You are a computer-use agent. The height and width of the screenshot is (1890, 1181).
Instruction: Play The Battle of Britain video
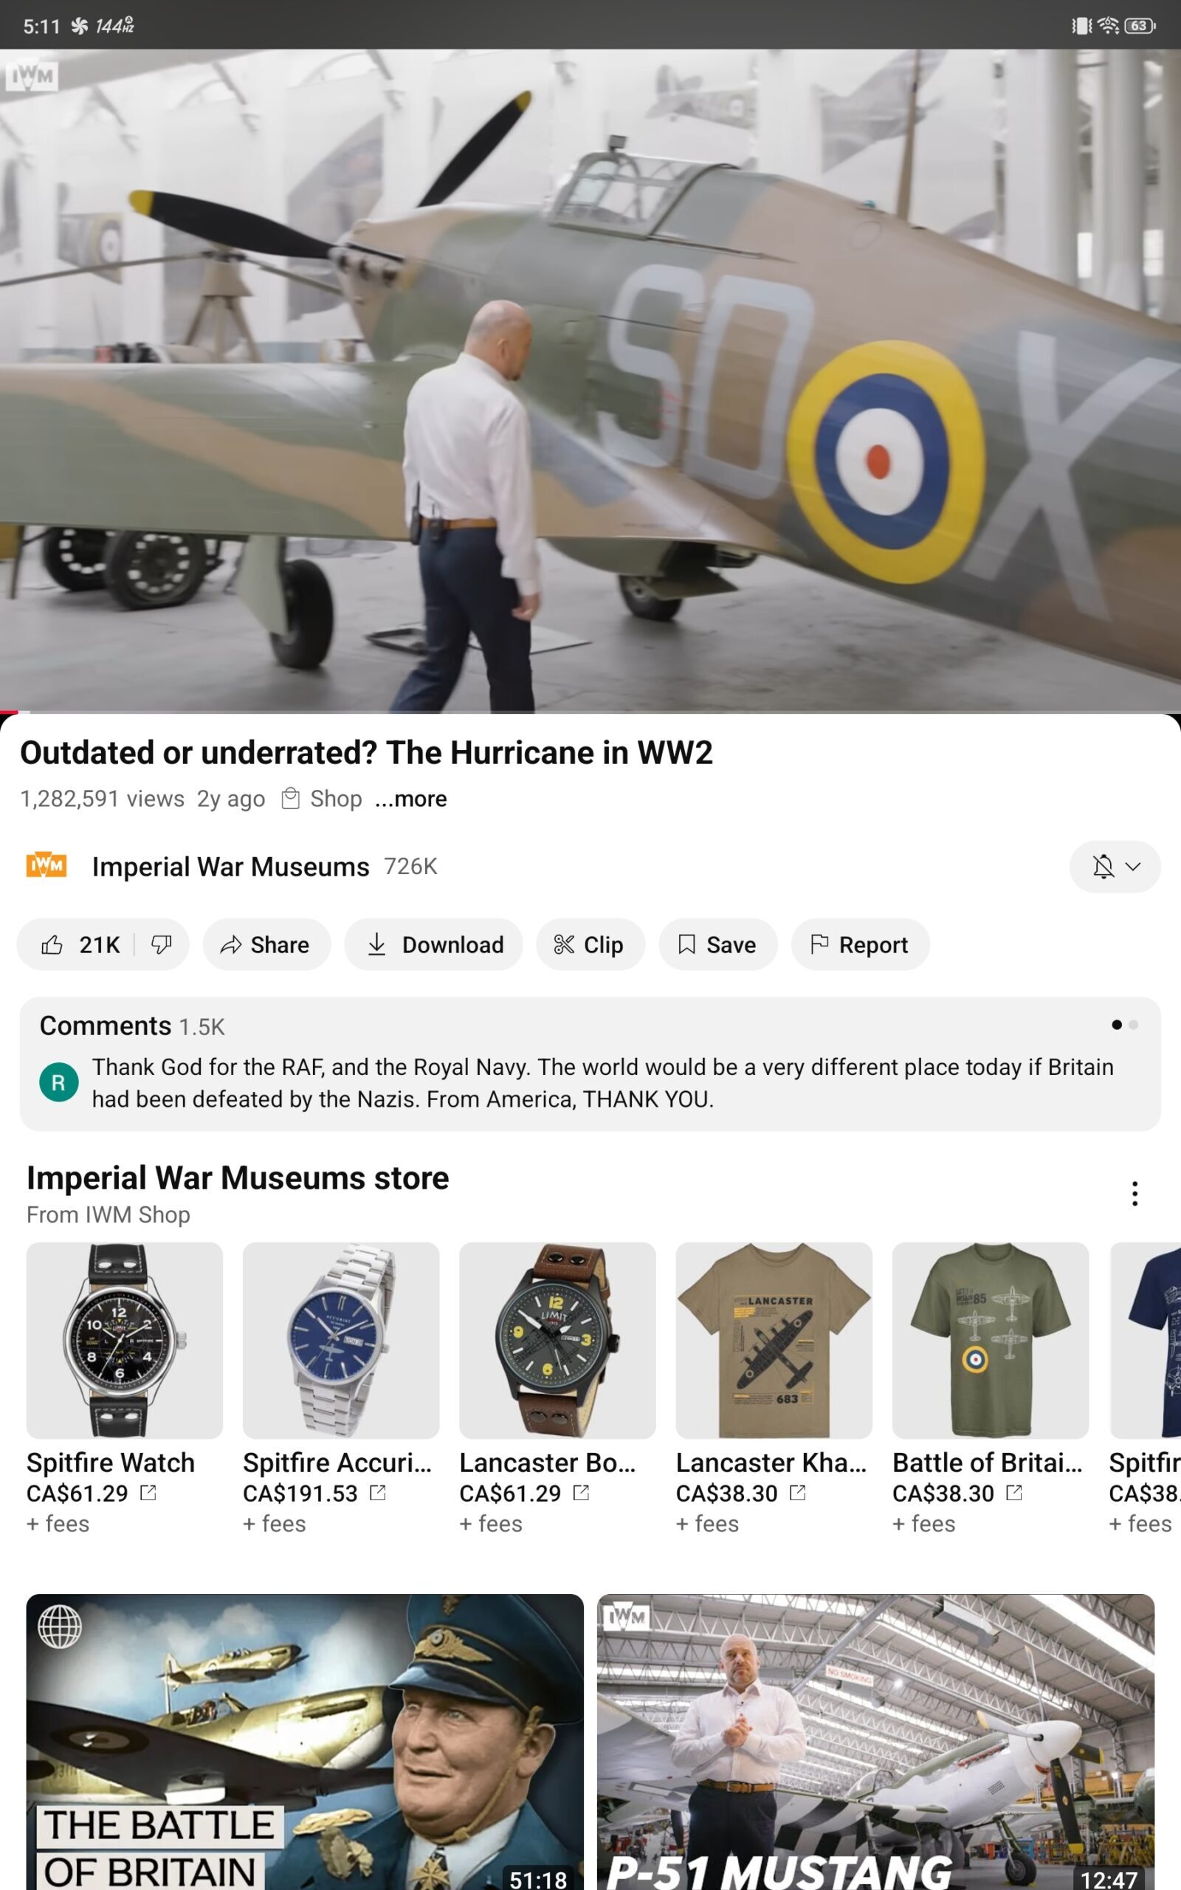[x=305, y=1742]
